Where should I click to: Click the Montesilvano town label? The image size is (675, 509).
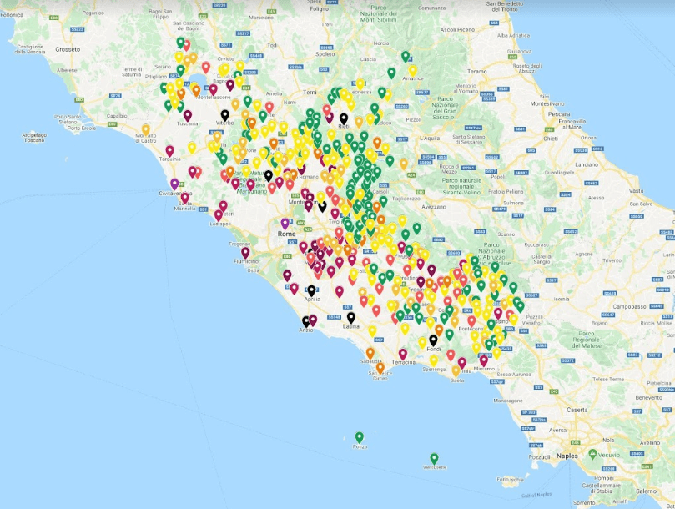tap(547, 103)
